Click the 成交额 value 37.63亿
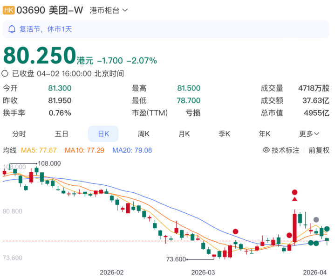Screen dimensions: 335x280 316,101
